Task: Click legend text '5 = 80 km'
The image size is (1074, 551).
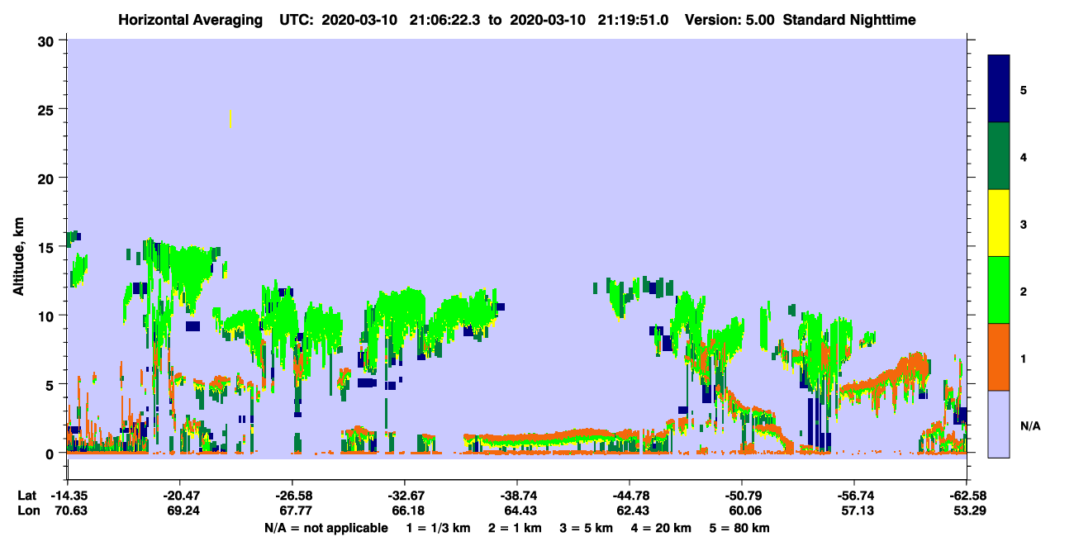Action: point(741,528)
